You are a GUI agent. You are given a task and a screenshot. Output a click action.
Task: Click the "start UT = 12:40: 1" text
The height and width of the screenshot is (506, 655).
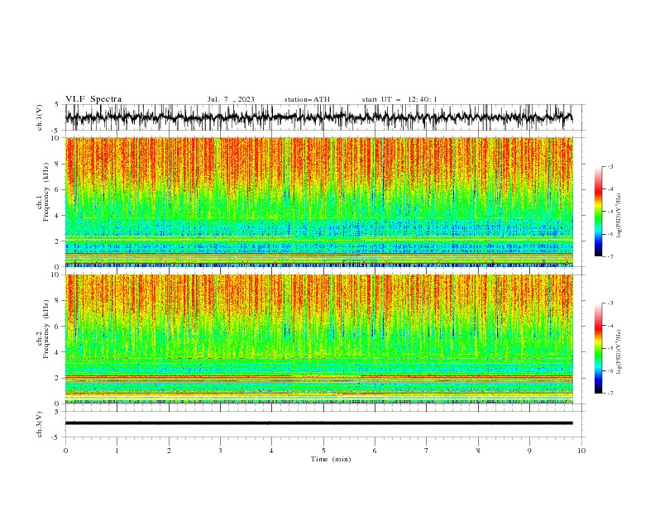click(399, 99)
